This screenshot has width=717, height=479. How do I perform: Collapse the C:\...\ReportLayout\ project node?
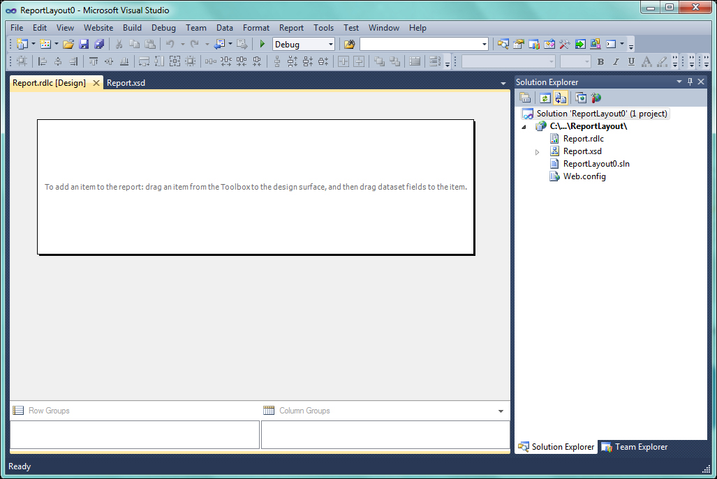click(524, 126)
